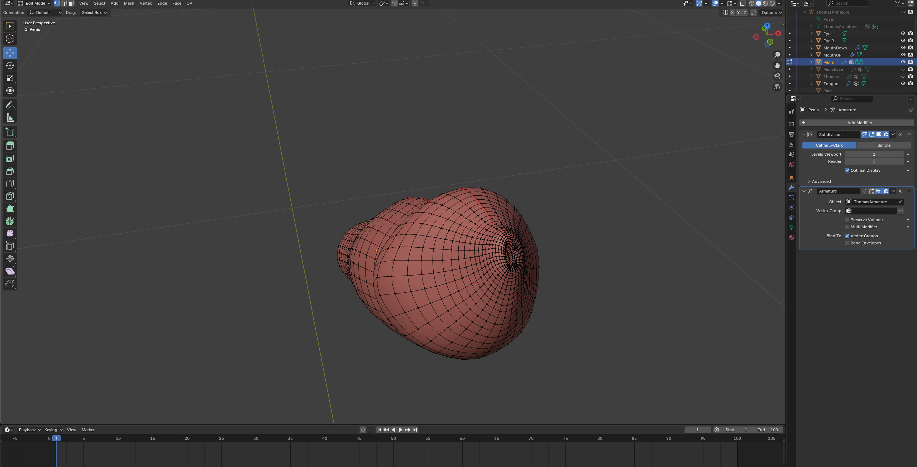Viewport: 917px width, 467px height.
Task: Click the Levels Viewport value field
Action: point(874,154)
